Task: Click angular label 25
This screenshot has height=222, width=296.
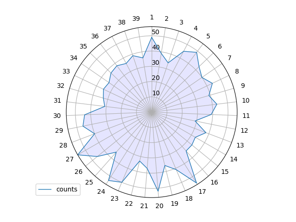Action: pos(89,182)
